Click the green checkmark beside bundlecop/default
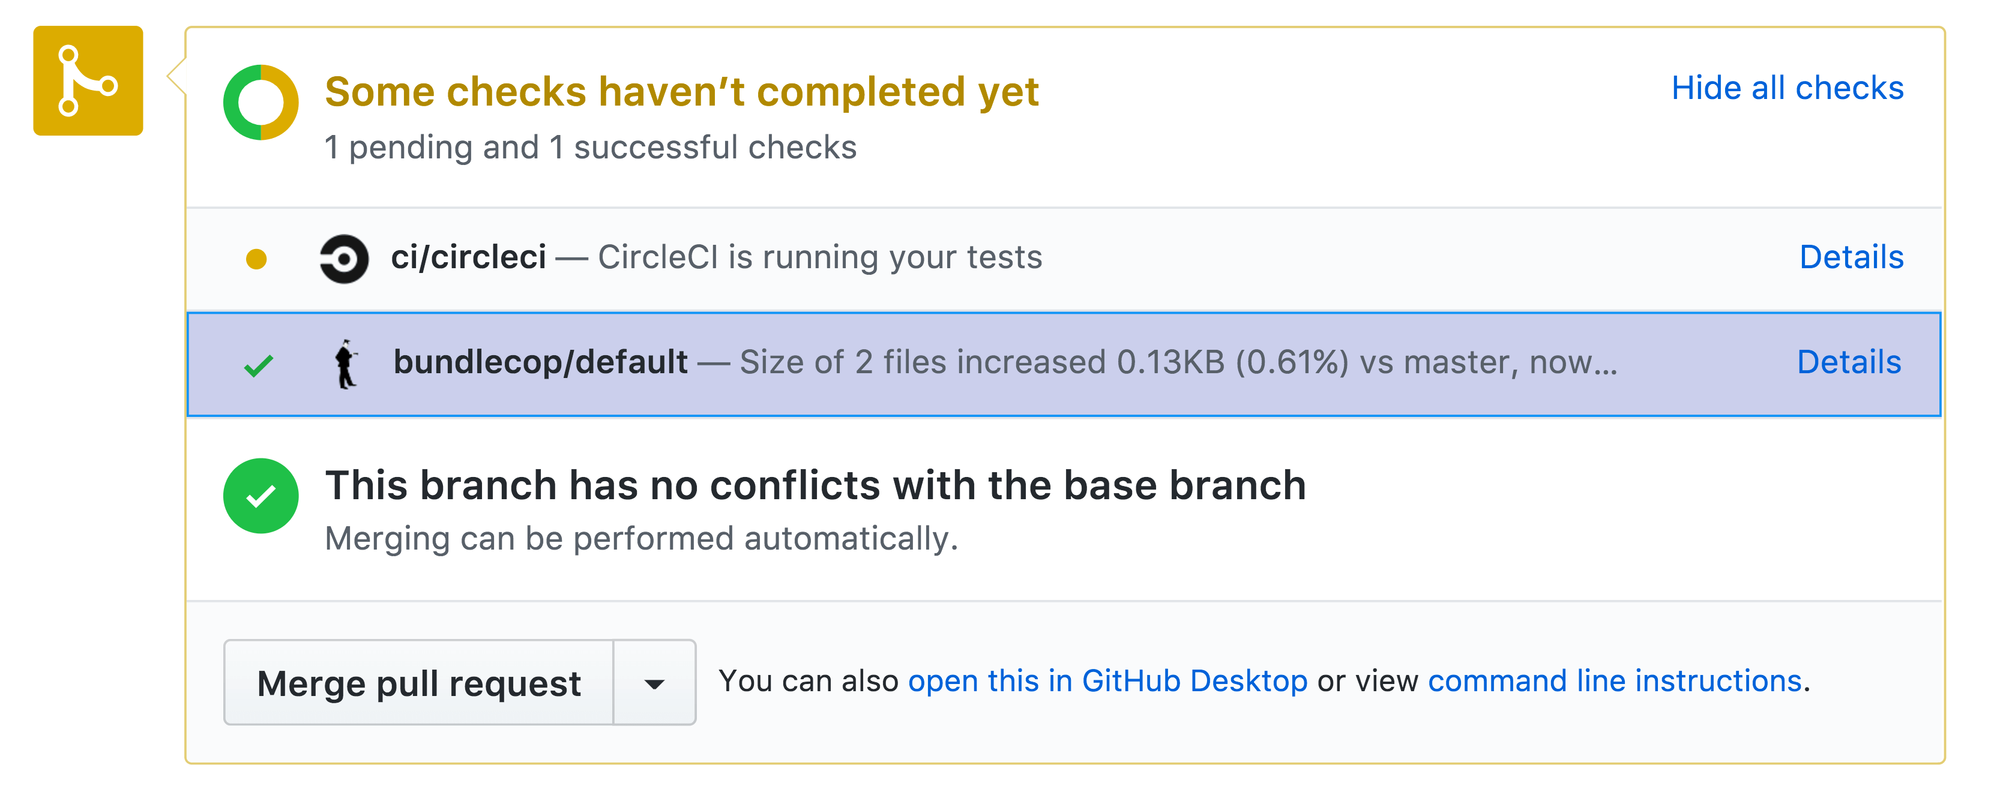 point(259,365)
